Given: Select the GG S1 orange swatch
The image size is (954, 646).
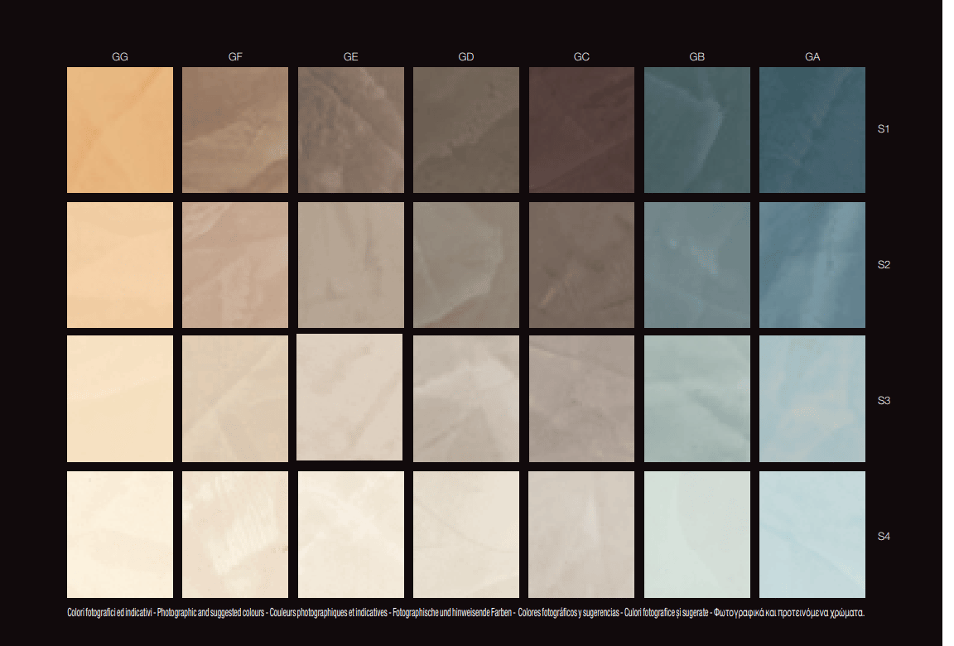Looking at the screenshot, I should point(120,130).
